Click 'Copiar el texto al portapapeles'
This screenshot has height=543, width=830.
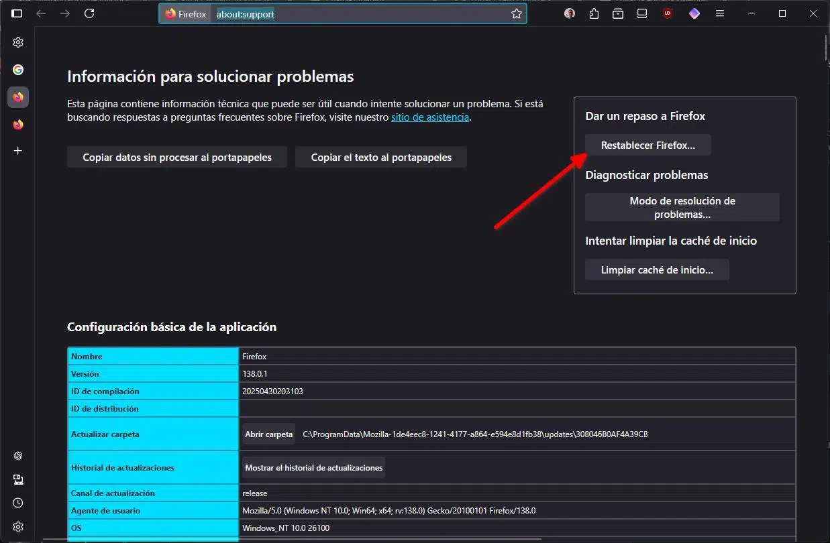point(380,158)
